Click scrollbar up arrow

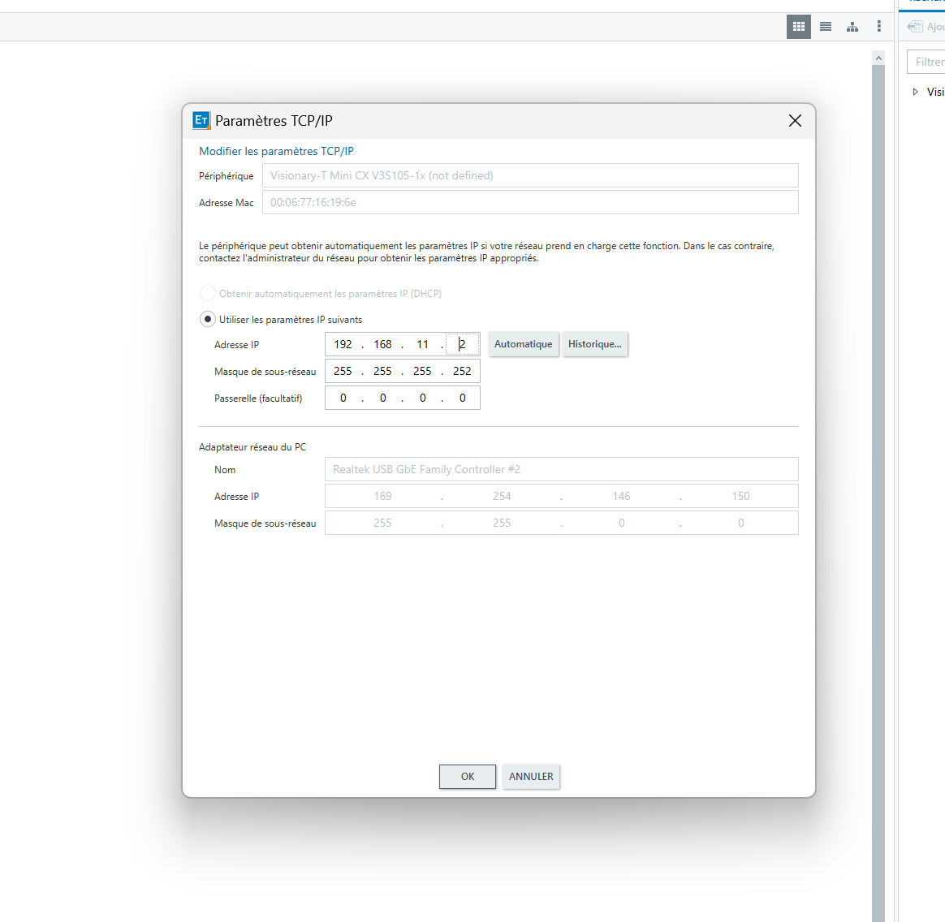click(x=878, y=58)
